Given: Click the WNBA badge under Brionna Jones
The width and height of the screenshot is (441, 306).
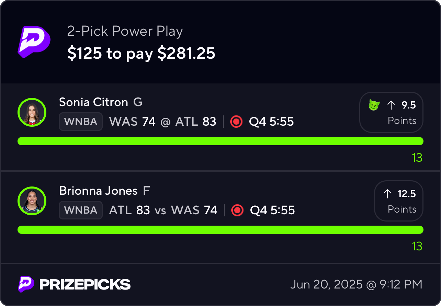Looking at the screenshot, I should (x=81, y=210).
